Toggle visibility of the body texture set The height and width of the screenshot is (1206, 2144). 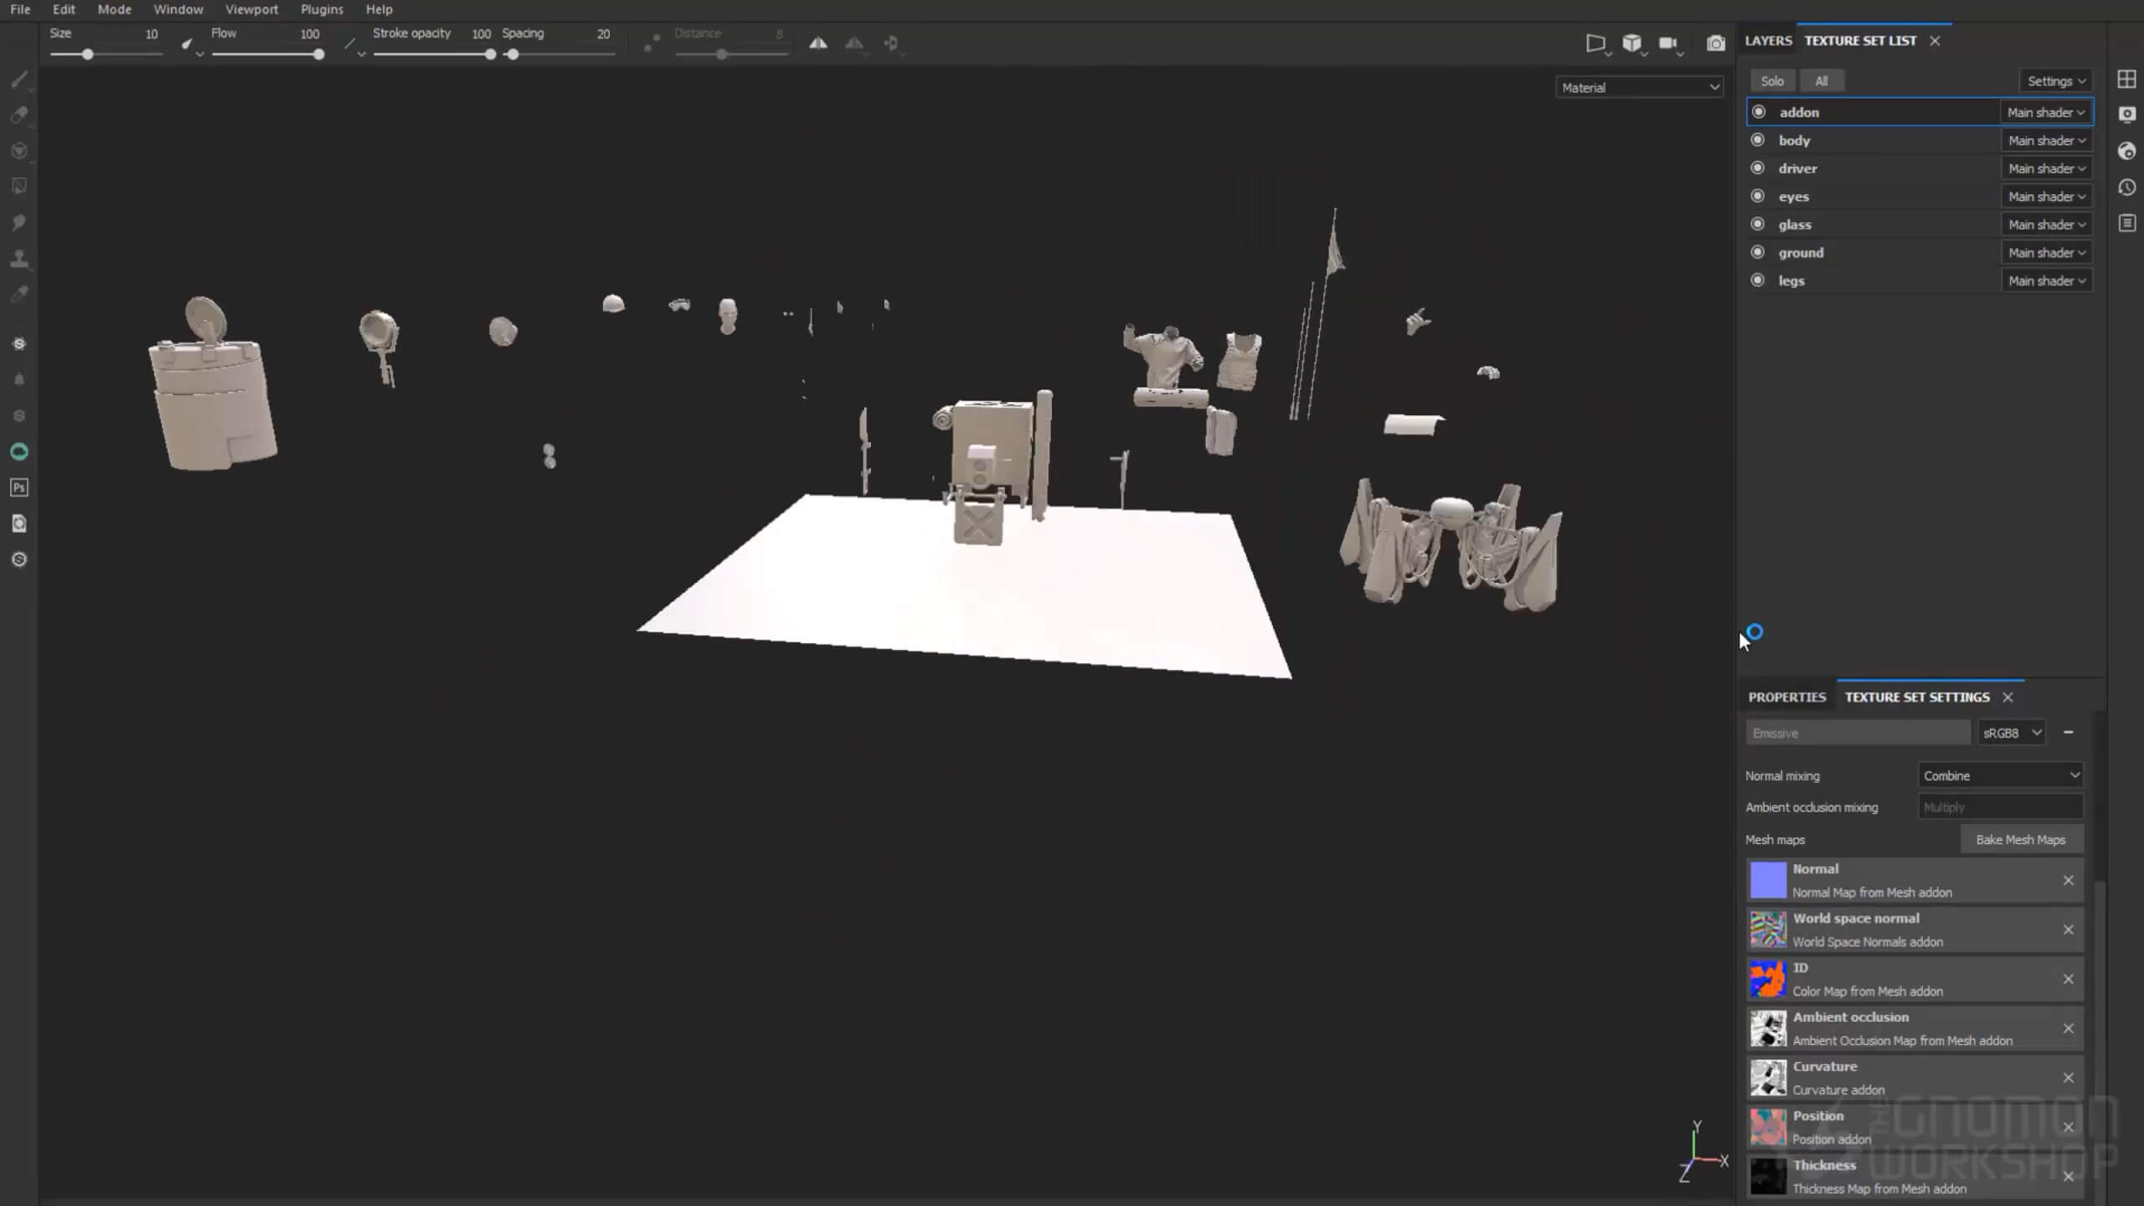click(x=1758, y=140)
